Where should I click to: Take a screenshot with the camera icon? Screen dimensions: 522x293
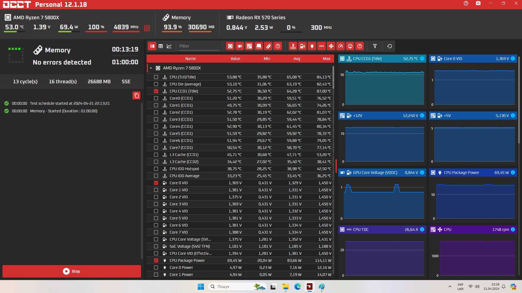coord(478,4)
